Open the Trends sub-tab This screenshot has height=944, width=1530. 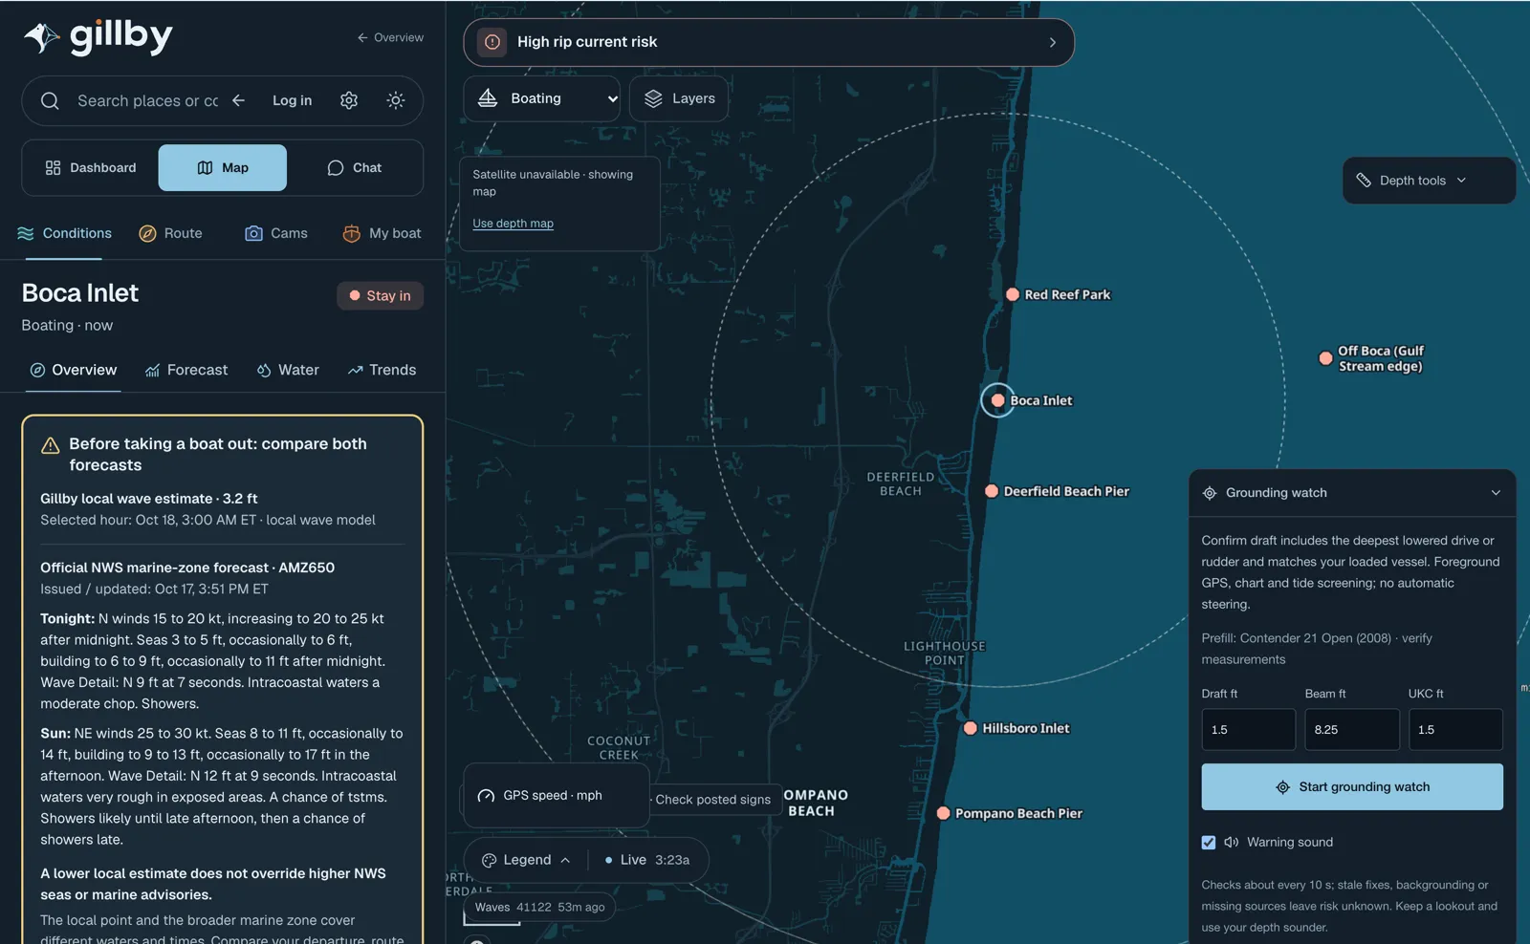pos(382,370)
